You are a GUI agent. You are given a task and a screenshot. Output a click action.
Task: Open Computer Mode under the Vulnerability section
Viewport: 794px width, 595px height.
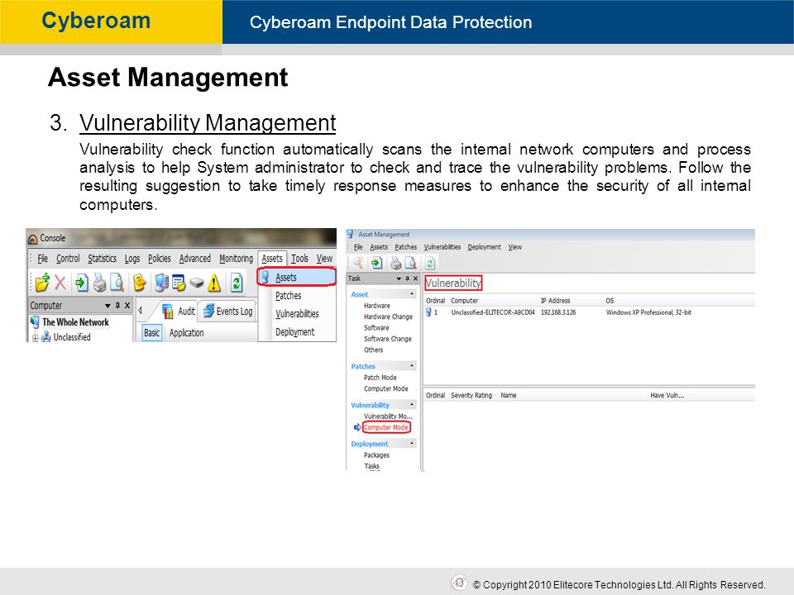[386, 427]
